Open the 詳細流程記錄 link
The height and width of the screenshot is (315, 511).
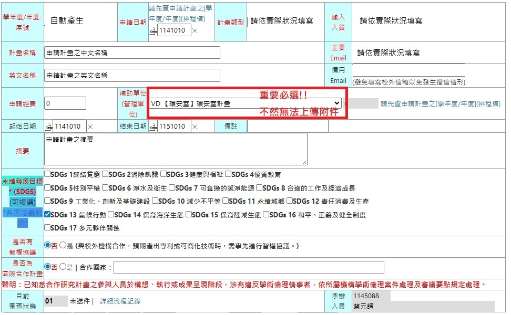(x=120, y=301)
